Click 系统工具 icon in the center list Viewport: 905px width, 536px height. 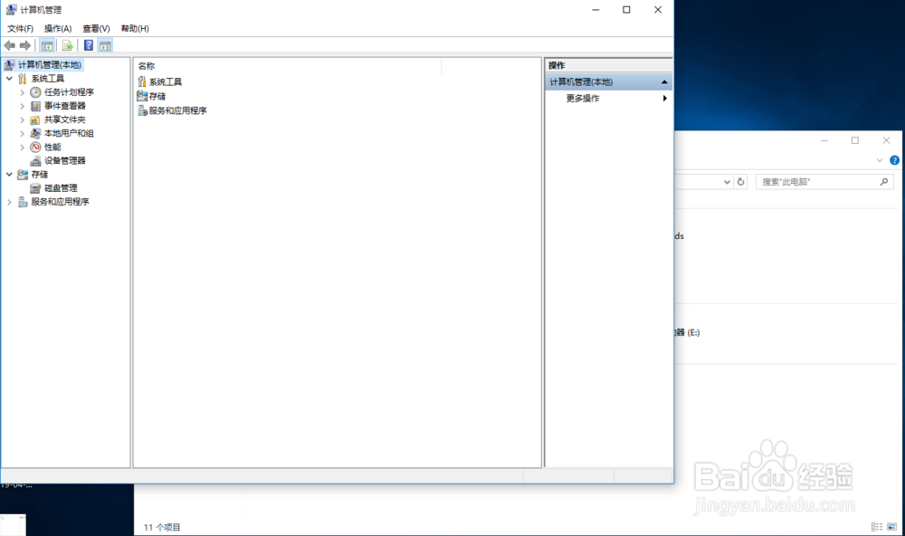click(x=142, y=82)
